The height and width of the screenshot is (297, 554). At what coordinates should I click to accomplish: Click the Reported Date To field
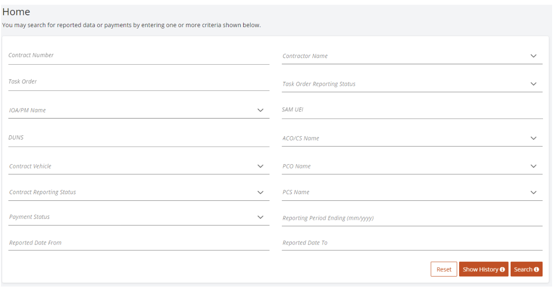pos(412,243)
